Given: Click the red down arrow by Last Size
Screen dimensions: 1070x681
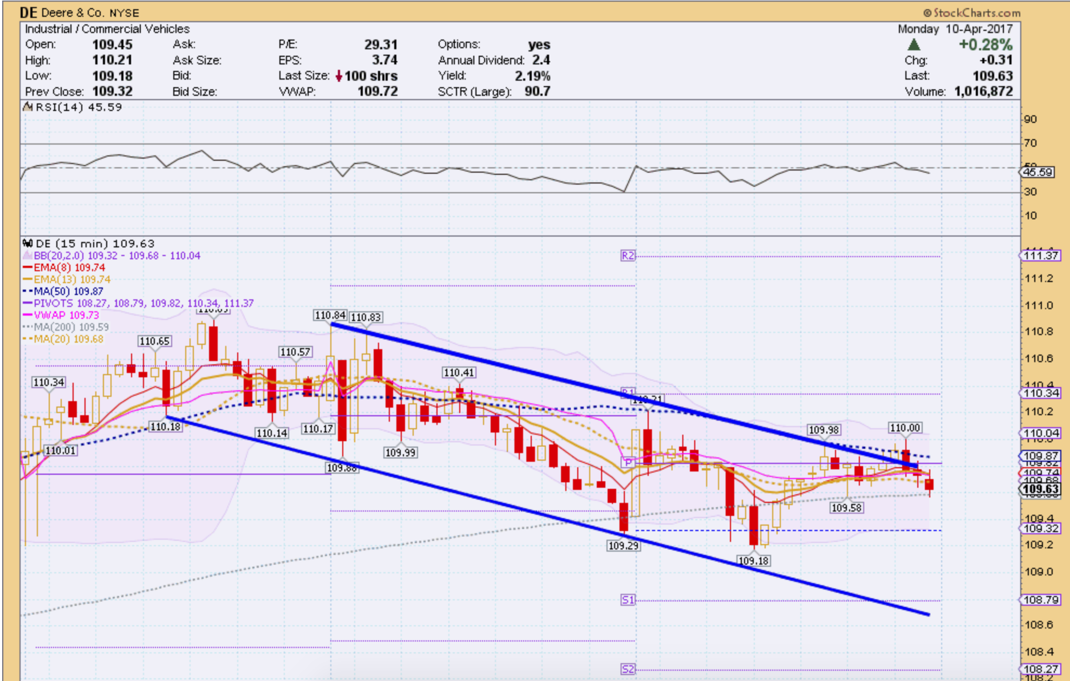Looking at the screenshot, I should point(339,76).
